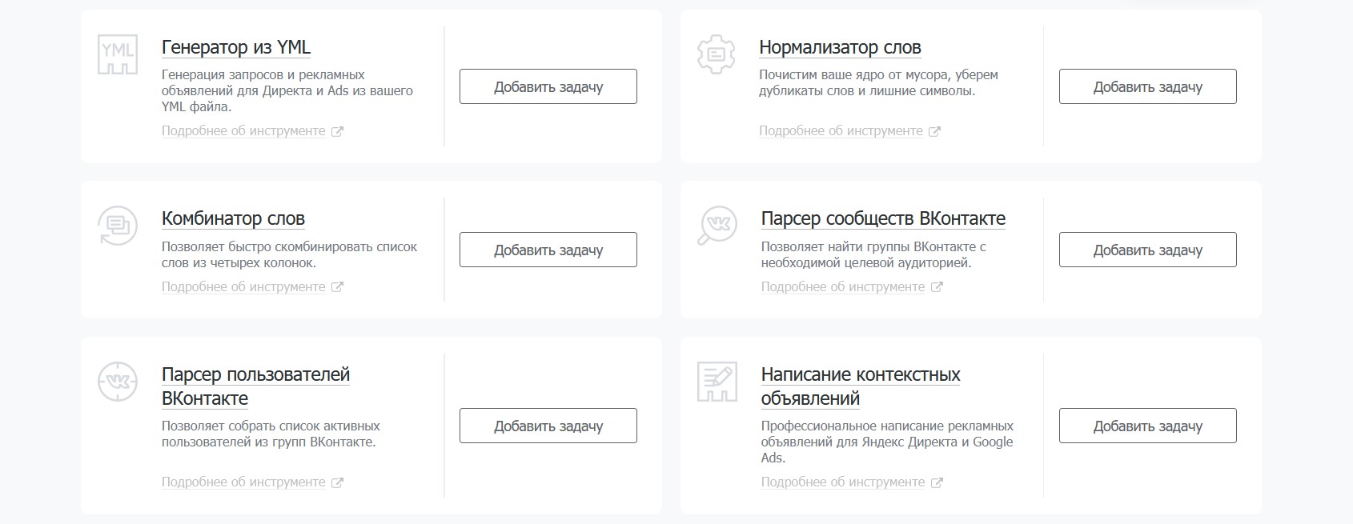Click the word combinator icon
The image size is (1353, 524).
[x=118, y=225]
